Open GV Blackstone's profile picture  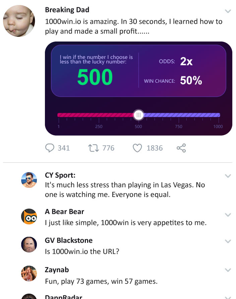(x=29, y=244)
